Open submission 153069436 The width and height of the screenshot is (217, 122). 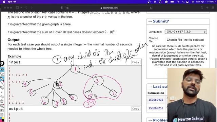(156, 100)
